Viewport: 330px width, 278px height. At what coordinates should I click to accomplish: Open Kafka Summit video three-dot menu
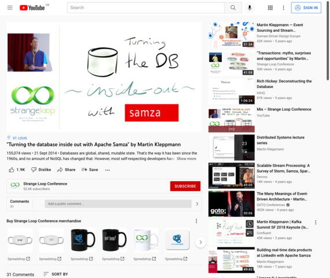click(316, 222)
